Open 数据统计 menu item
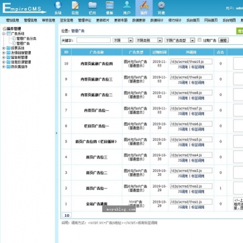This screenshot has height=243, width=243. point(156,20)
